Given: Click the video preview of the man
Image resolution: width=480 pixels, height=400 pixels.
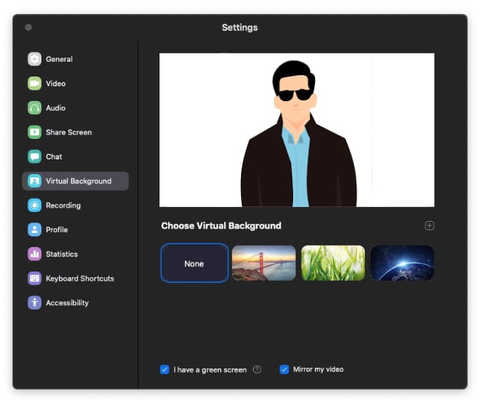Looking at the screenshot, I should pos(297,130).
